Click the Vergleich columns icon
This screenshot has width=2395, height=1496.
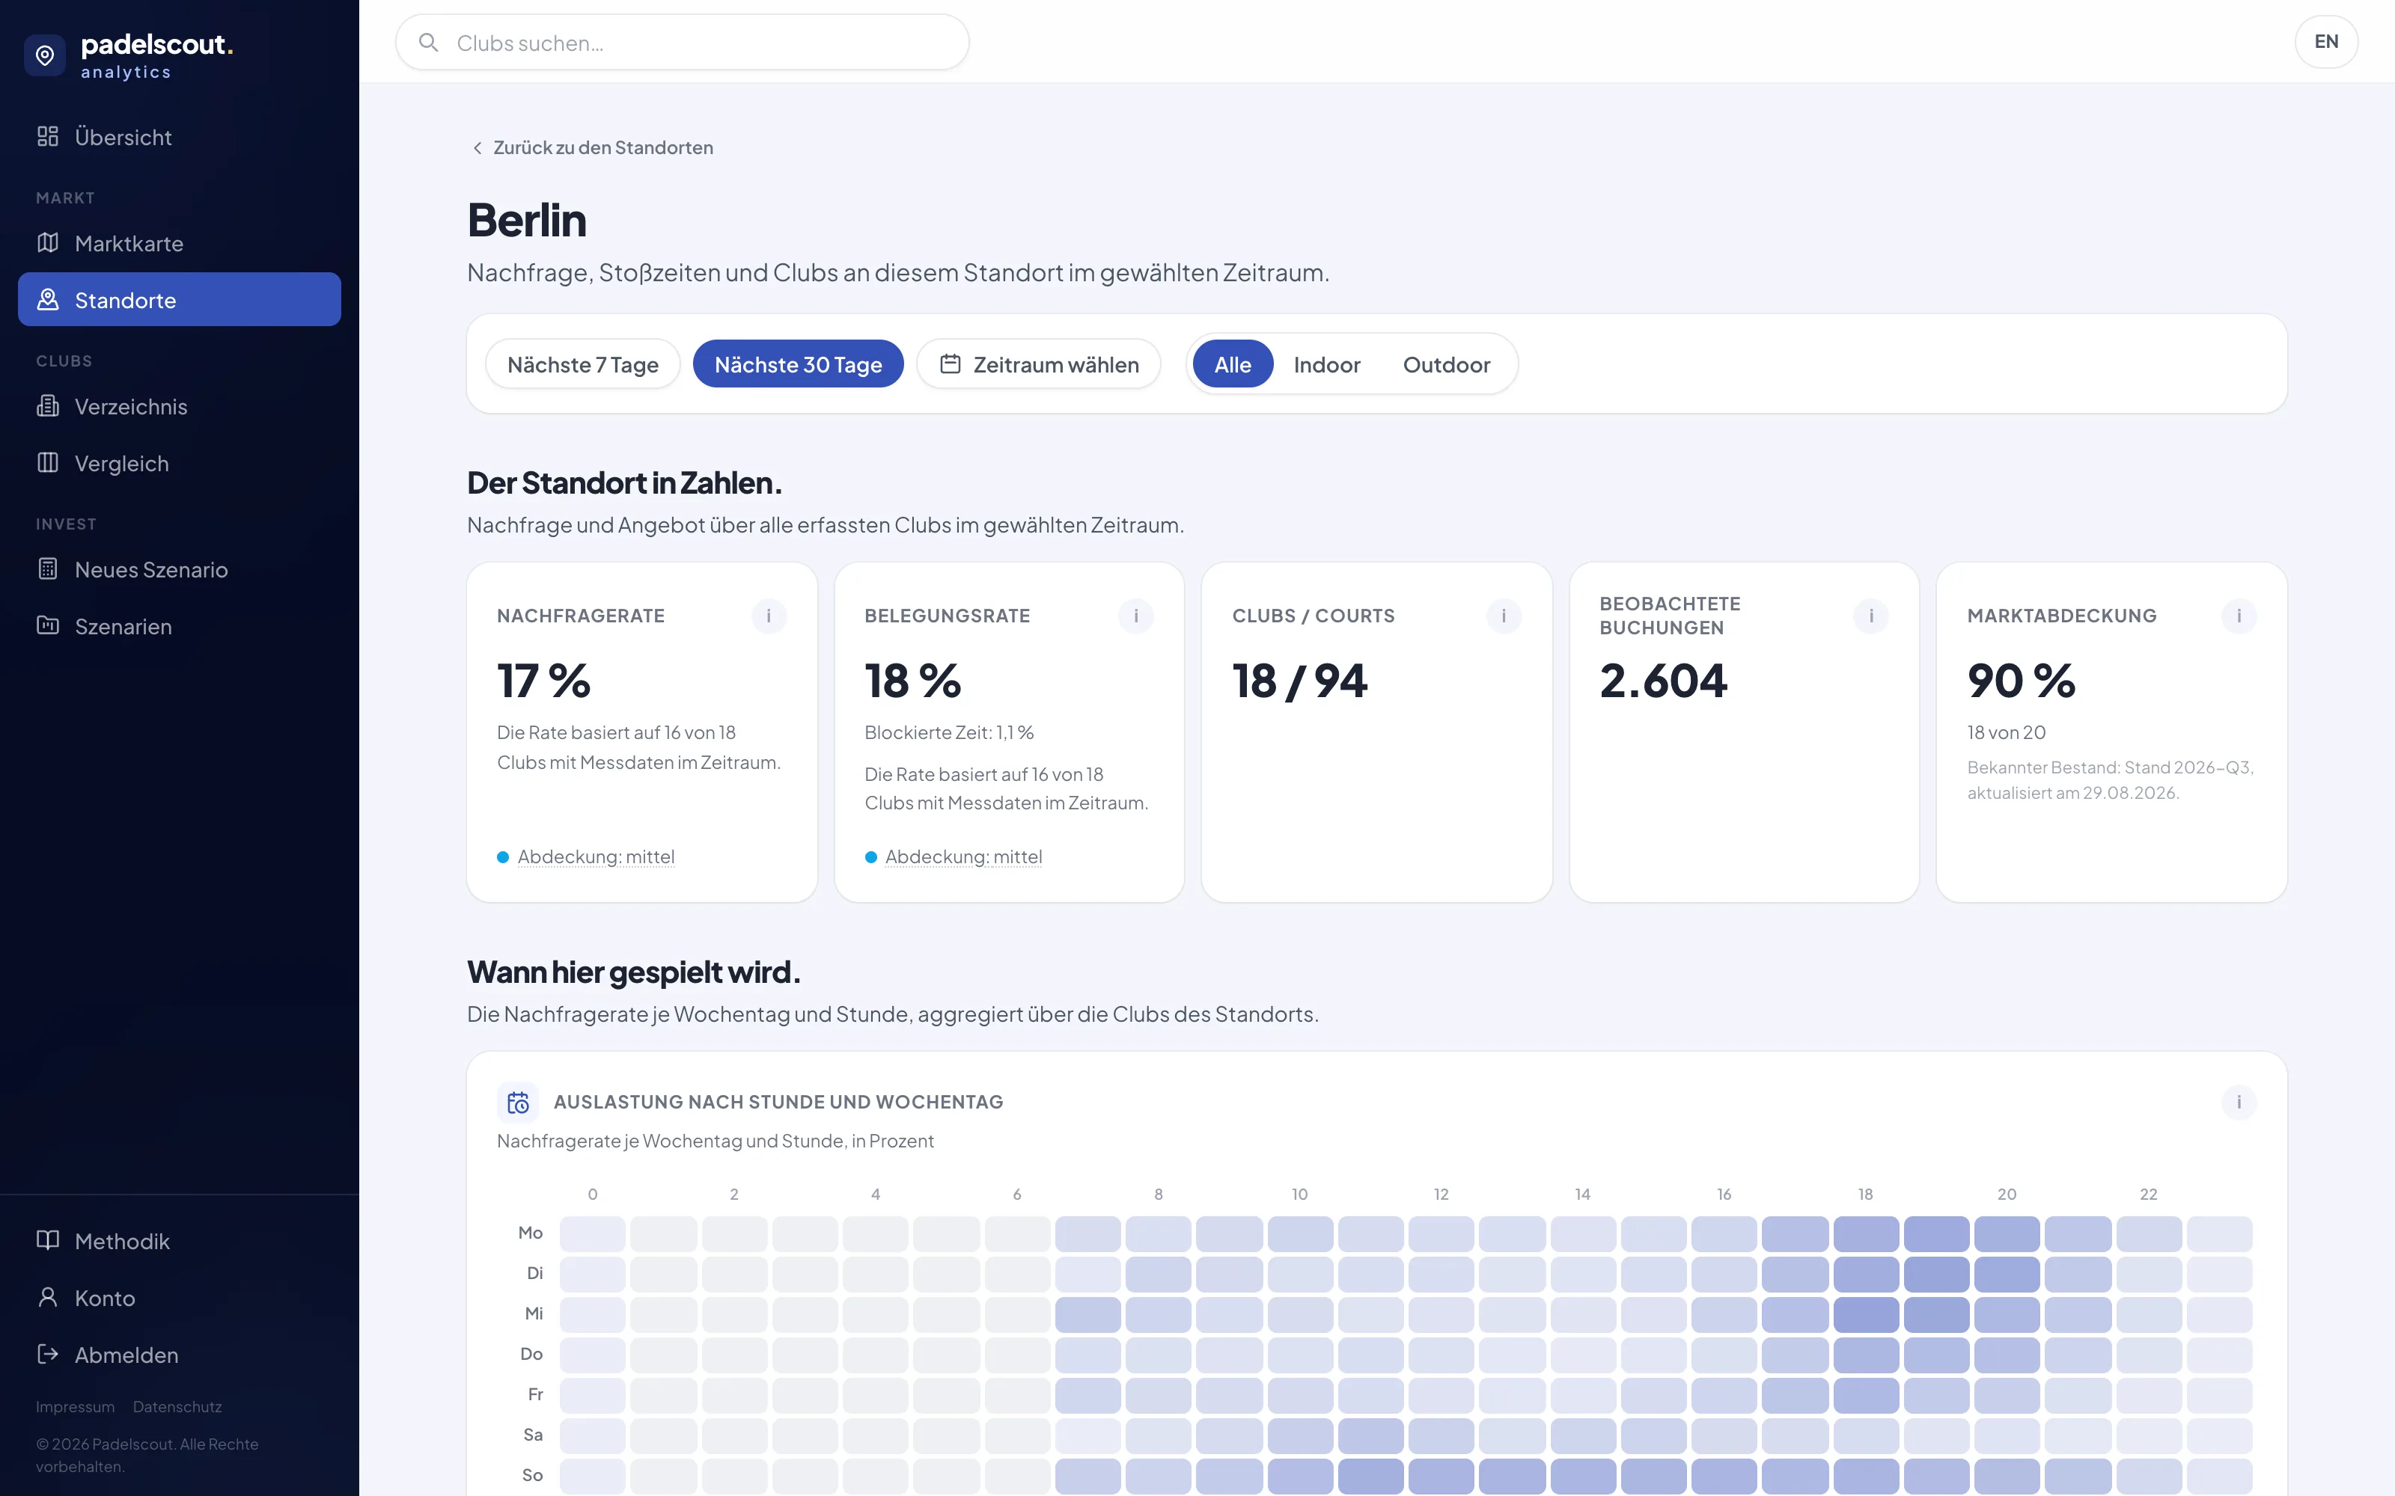(47, 462)
